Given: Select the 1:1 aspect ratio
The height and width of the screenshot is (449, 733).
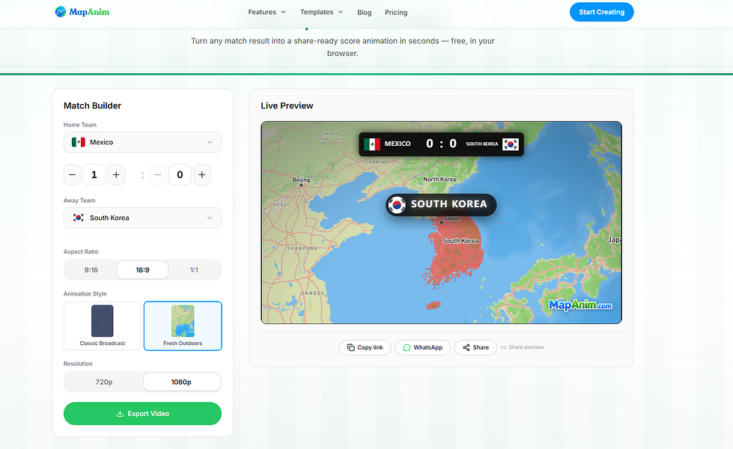Looking at the screenshot, I should [194, 270].
